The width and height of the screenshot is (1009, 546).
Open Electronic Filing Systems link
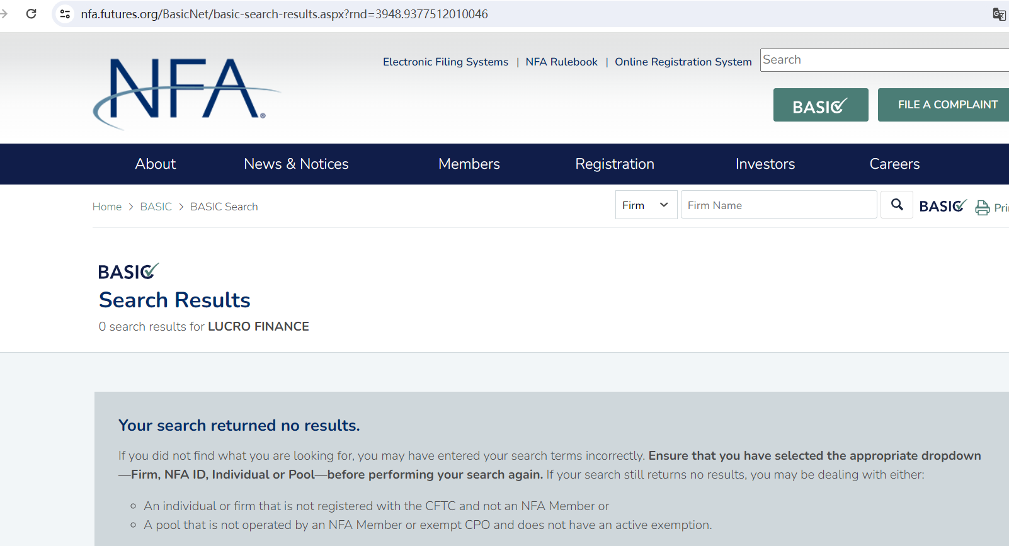click(x=445, y=62)
